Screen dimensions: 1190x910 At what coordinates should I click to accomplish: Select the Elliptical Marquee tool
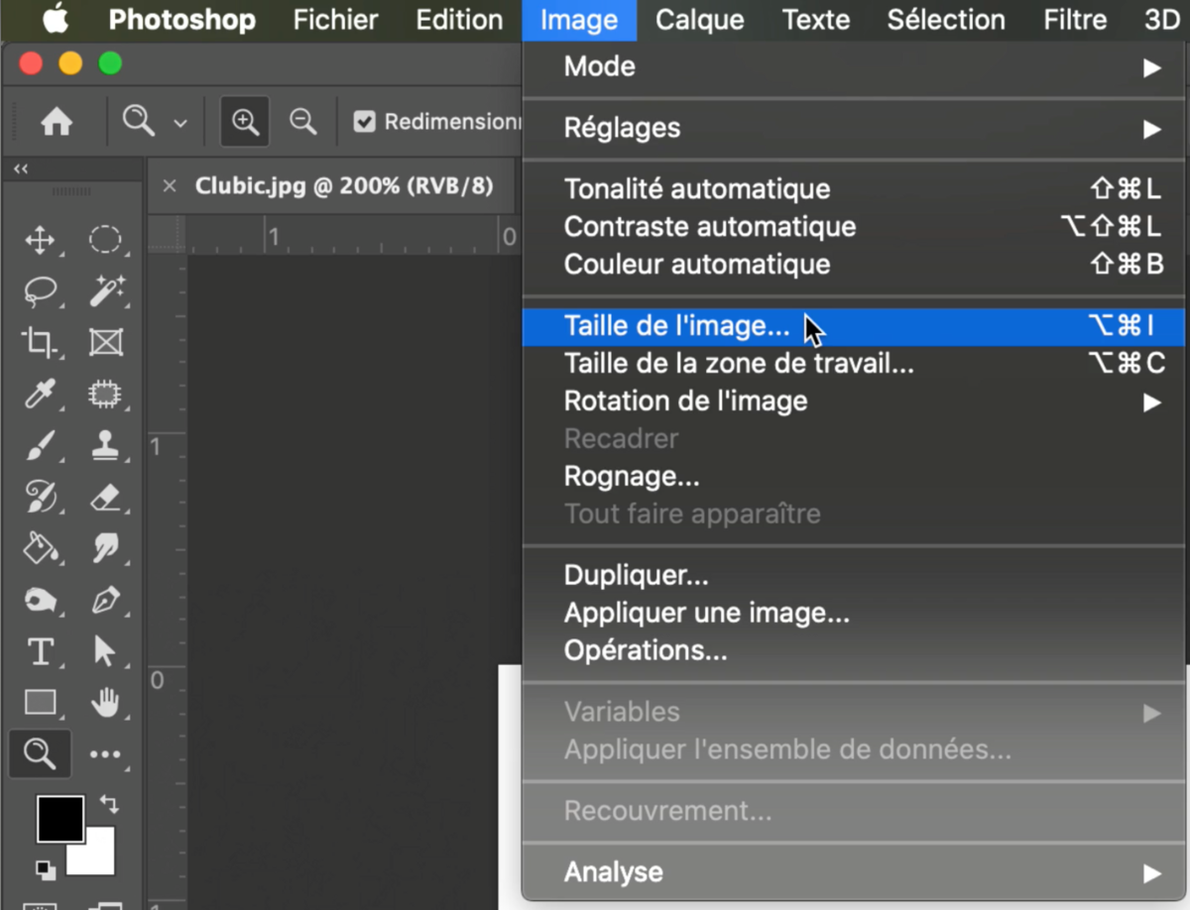[105, 240]
